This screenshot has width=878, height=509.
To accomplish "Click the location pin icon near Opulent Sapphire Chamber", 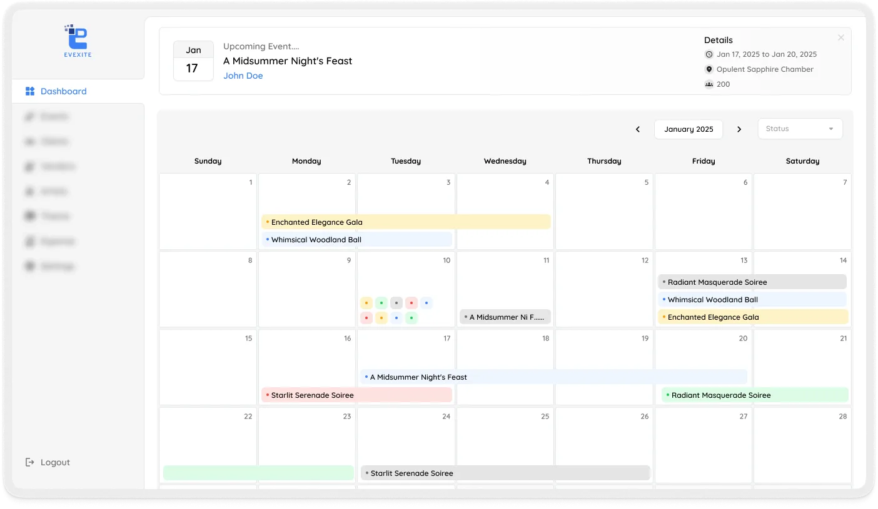I will 709,69.
